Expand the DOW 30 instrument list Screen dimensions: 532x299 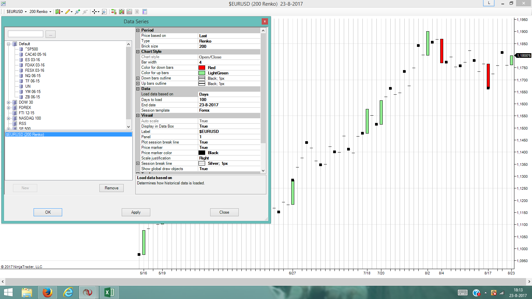[x=9, y=102]
